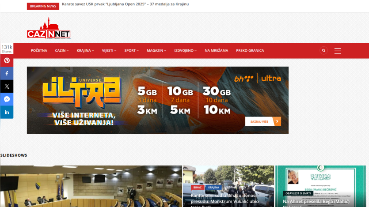
Task: Share via X (Twitter) icon
Action: pyautogui.click(x=7, y=86)
